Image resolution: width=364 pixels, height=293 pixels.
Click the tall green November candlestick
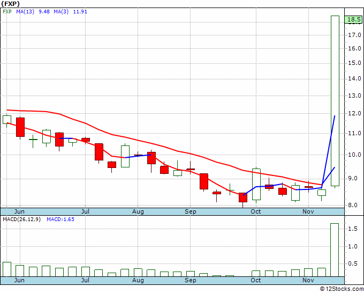(x=335, y=101)
